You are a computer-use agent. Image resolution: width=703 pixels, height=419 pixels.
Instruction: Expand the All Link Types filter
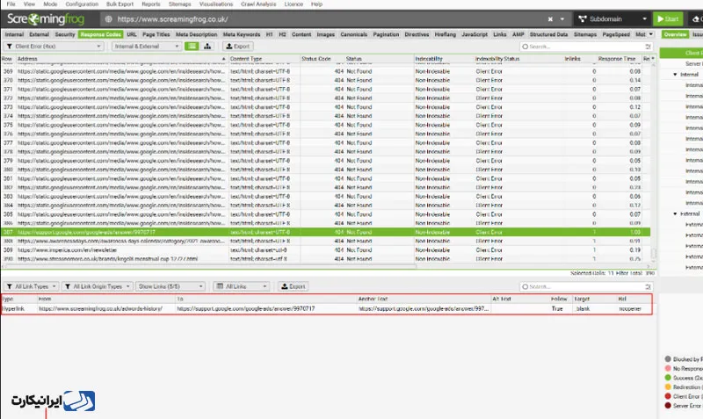coord(32,286)
